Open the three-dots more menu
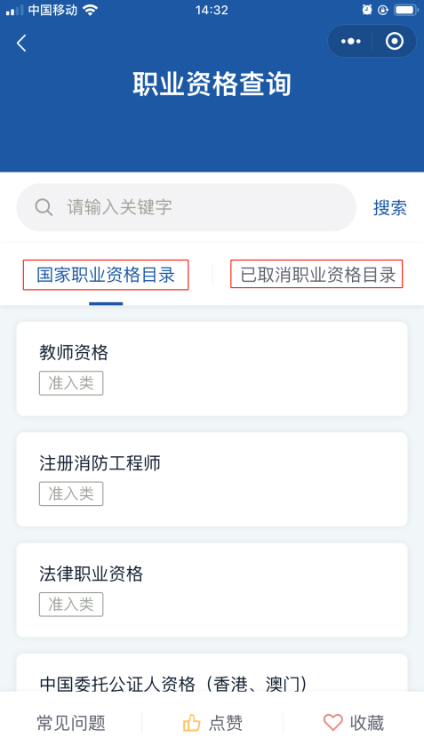424x754 pixels. 350,42
